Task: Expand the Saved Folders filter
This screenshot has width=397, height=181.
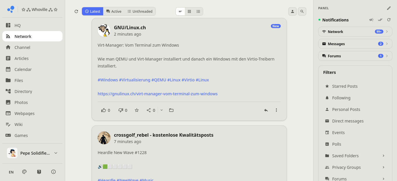Action: [x=355, y=156]
